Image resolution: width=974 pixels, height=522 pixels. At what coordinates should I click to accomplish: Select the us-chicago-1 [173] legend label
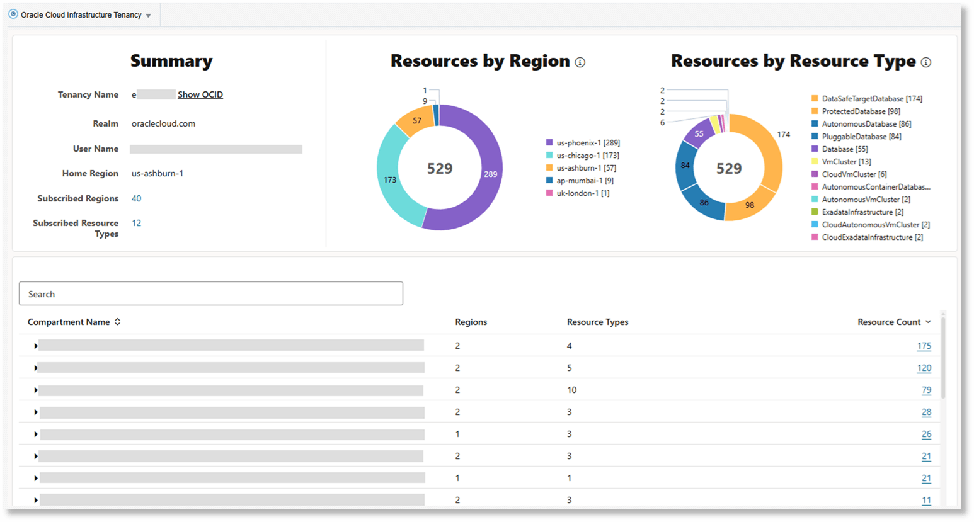(588, 156)
